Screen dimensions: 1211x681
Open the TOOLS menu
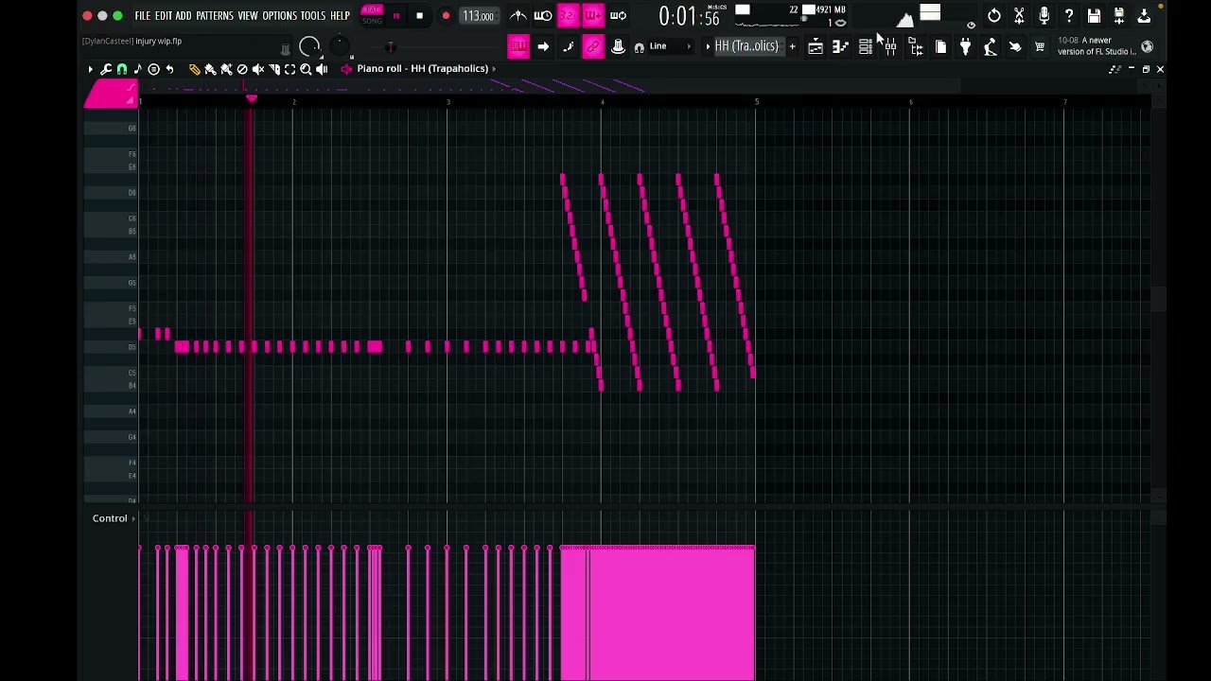tap(313, 16)
